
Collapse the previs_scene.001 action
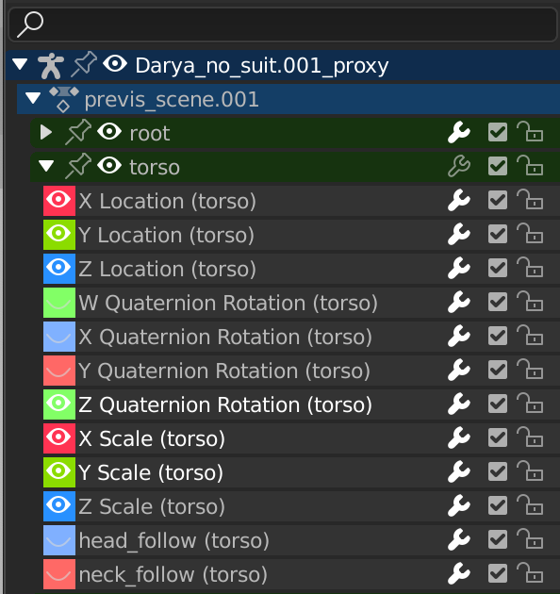pos(33,98)
